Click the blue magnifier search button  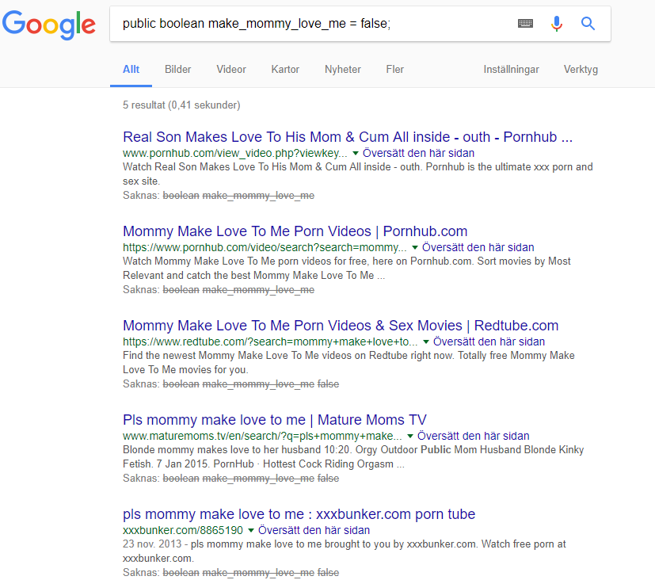click(588, 24)
